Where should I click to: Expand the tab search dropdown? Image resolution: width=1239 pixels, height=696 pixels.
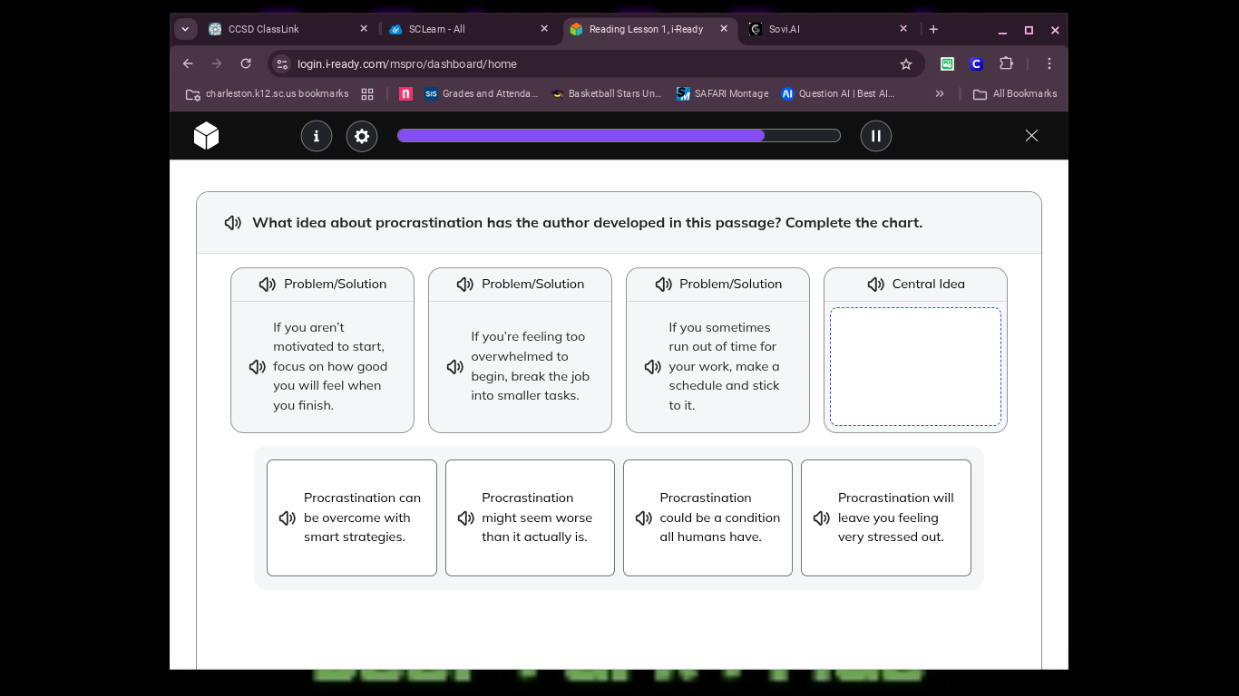185,29
